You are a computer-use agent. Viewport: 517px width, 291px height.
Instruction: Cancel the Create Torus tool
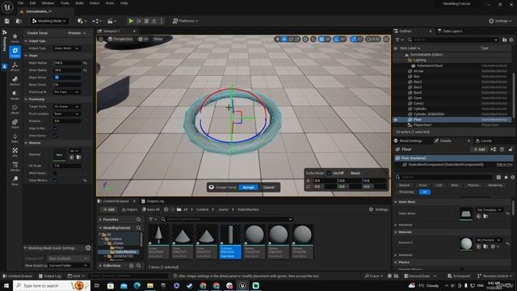269,188
